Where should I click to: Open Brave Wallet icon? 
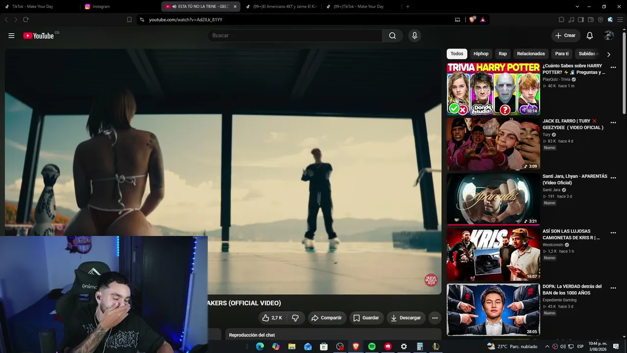pyautogui.click(x=591, y=20)
